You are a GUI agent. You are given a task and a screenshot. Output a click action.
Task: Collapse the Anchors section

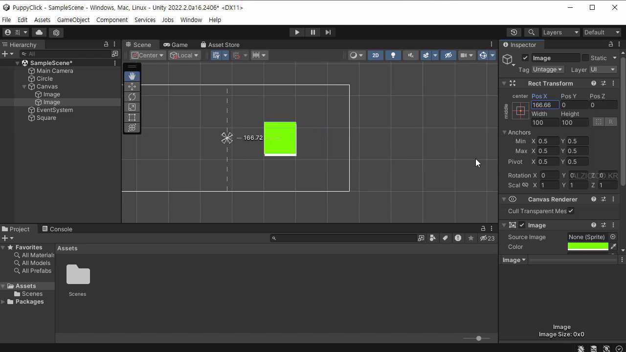[x=504, y=132]
